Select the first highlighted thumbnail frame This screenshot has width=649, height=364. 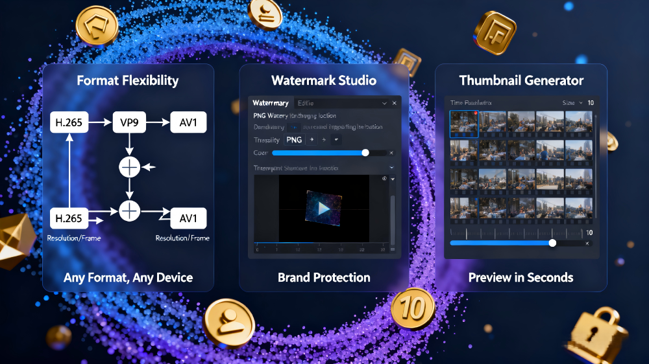click(x=464, y=123)
